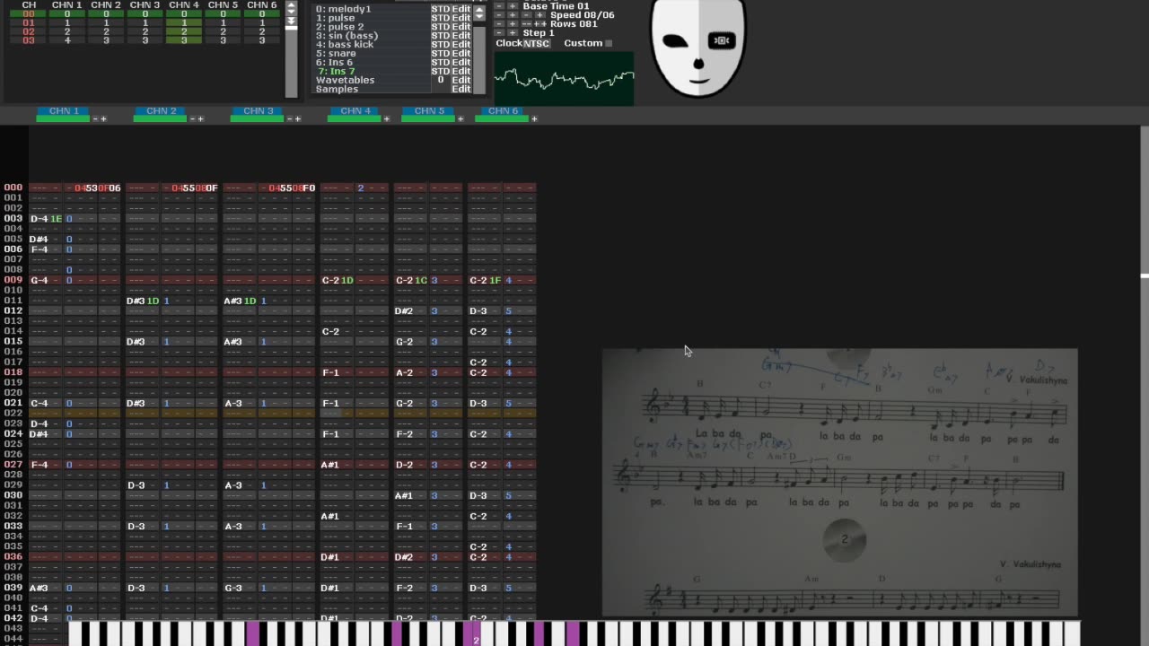Click the Edit icon beside Wavetables
Image resolution: width=1149 pixels, height=646 pixels.
coord(460,80)
